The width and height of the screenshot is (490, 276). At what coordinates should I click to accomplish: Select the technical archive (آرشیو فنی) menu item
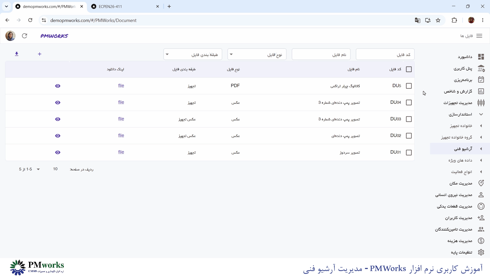pos(460,149)
